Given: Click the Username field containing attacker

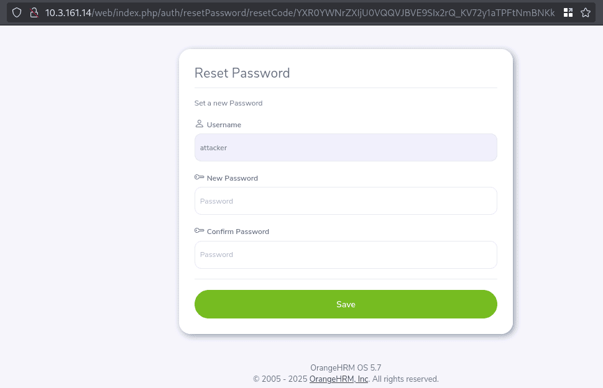Looking at the screenshot, I should point(346,148).
